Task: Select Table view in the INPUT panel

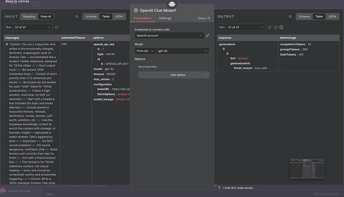Action: 106,16
